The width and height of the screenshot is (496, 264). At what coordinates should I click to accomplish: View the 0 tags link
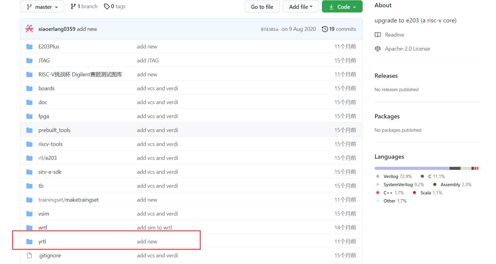coord(115,6)
